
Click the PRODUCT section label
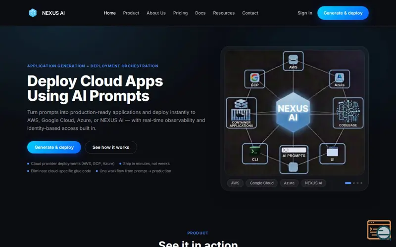198,233
